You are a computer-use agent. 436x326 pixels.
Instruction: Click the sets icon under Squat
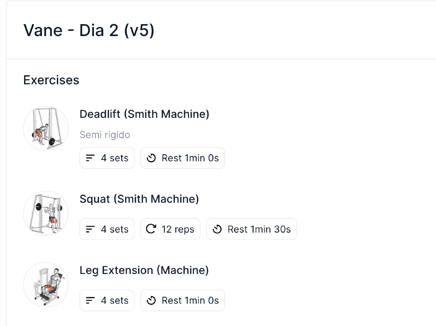tap(90, 230)
